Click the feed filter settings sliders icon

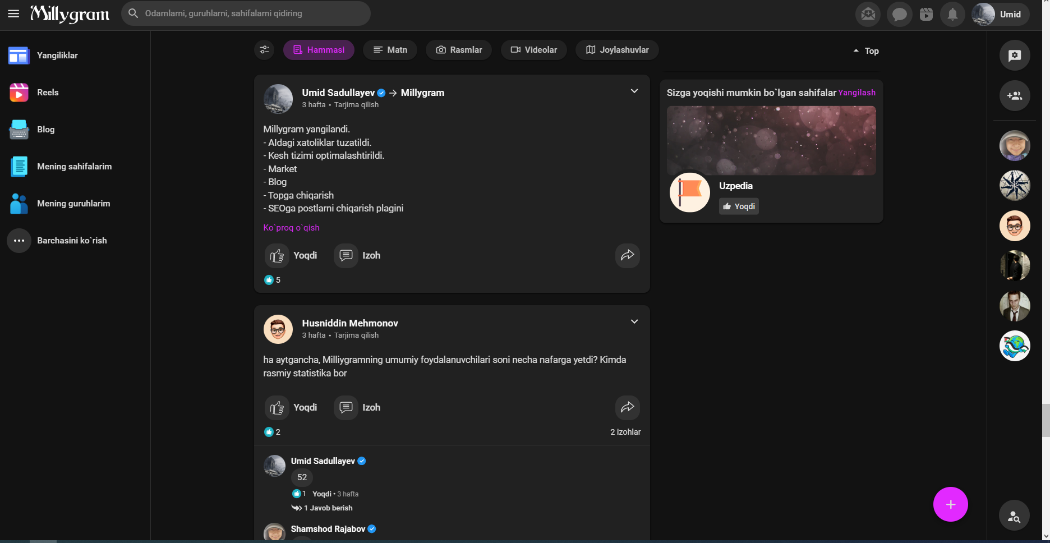tap(264, 50)
